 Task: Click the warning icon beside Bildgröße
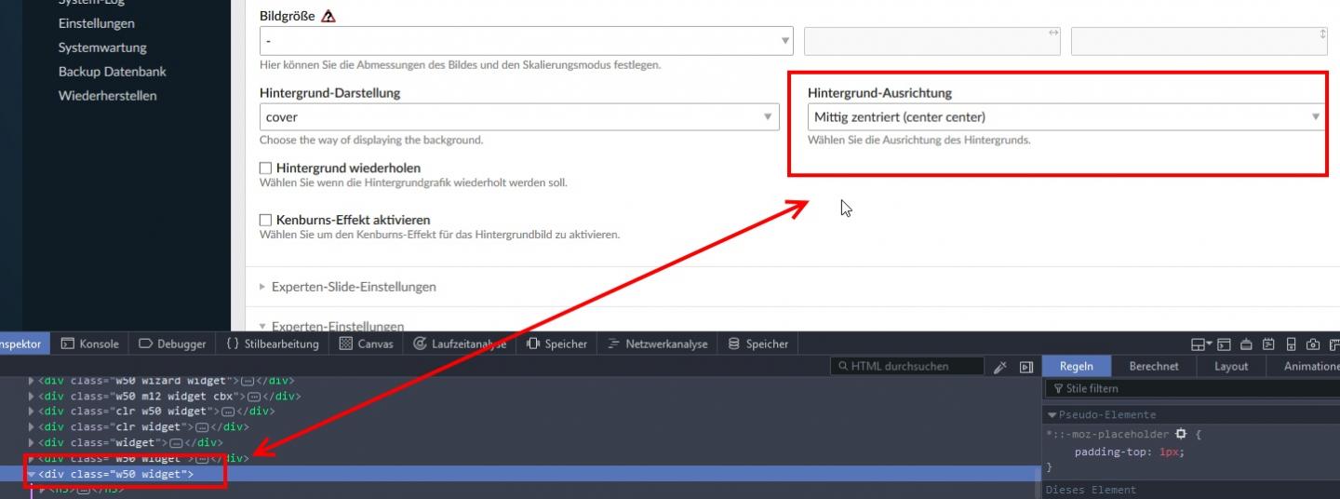tap(328, 16)
